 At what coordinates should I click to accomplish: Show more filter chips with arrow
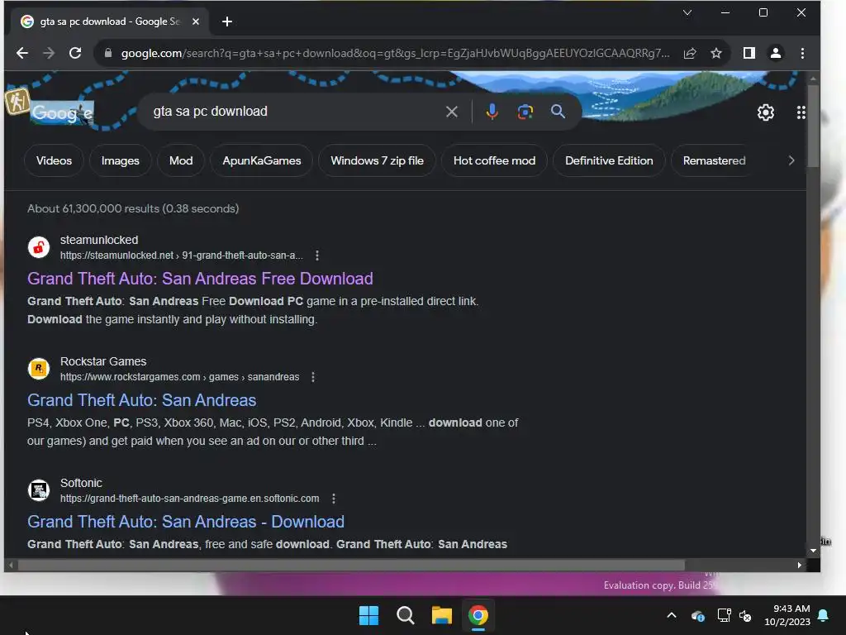[x=791, y=161]
